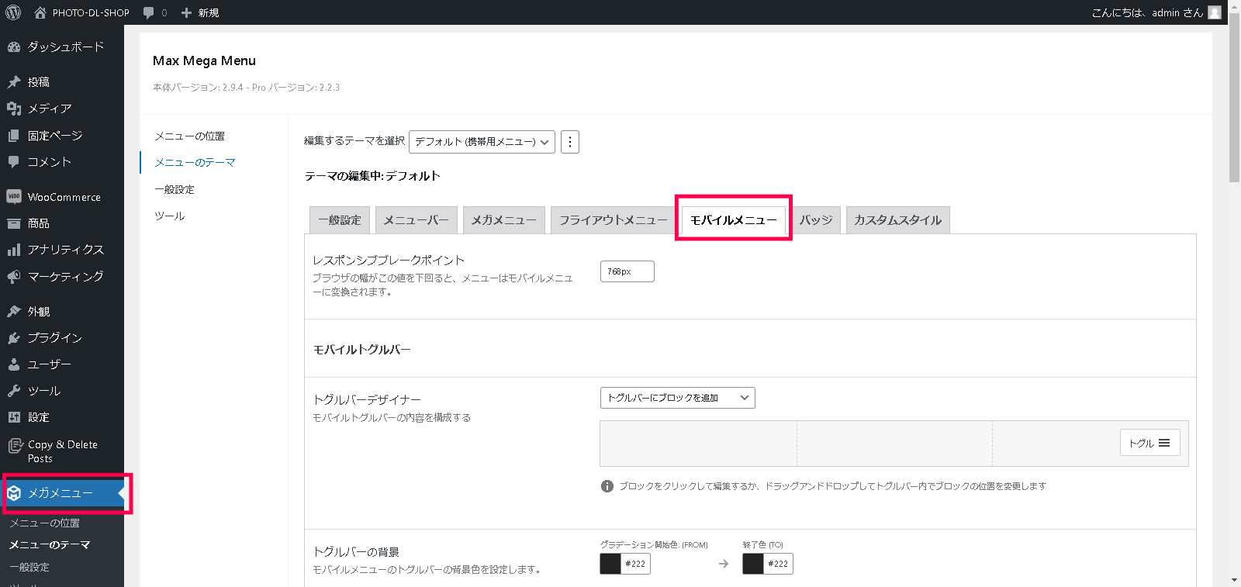Click the プラグイン plug icon
This screenshot has width=1241, height=587.
(x=14, y=338)
